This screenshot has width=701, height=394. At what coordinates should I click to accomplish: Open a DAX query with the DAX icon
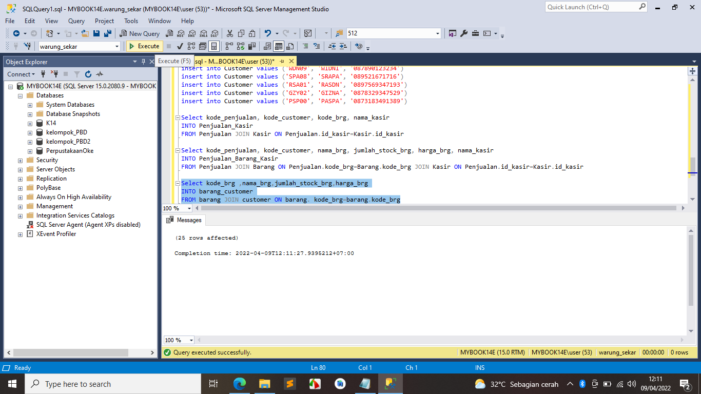[215, 33]
